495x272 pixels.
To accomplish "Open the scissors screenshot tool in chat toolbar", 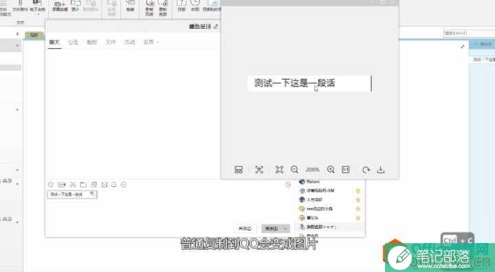I will point(73,185).
